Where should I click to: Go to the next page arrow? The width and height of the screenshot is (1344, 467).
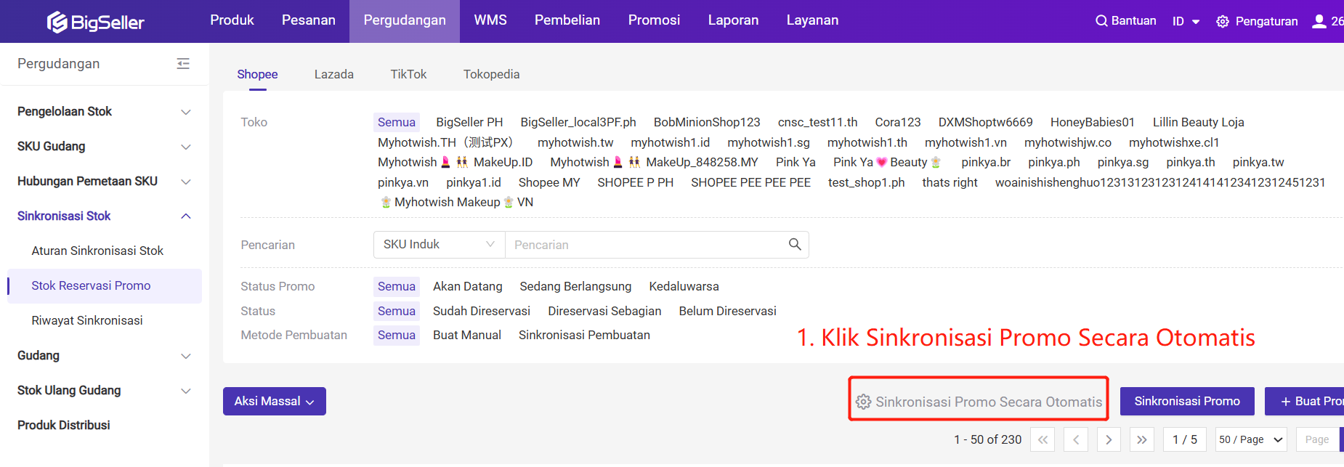pos(1109,439)
